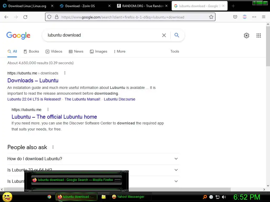Image resolution: width=270 pixels, height=202 pixels.
Task: Open the file folder icon in taskbar
Action: [x=103, y=197]
